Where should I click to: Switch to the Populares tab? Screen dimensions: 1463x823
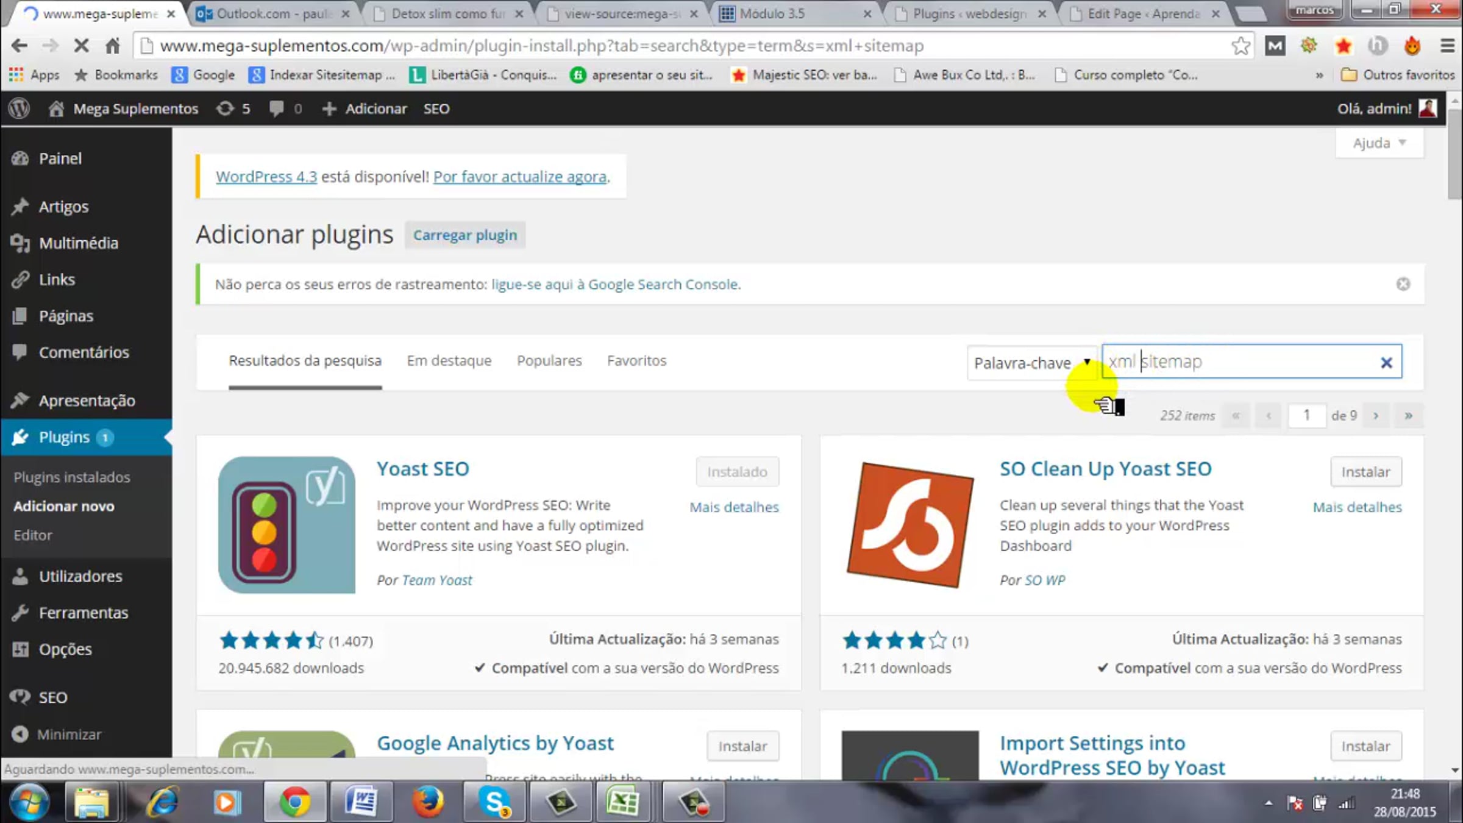click(549, 361)
